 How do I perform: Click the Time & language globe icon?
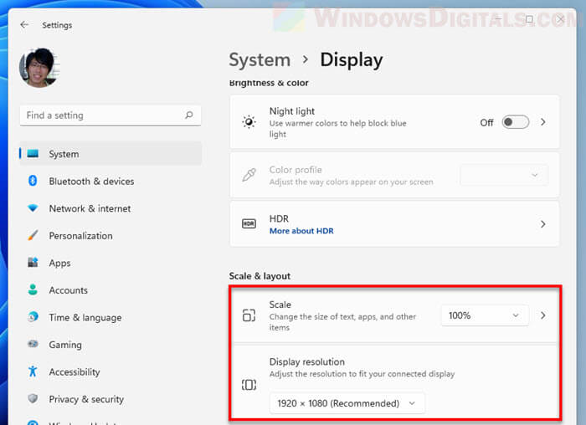click(33, 317)
